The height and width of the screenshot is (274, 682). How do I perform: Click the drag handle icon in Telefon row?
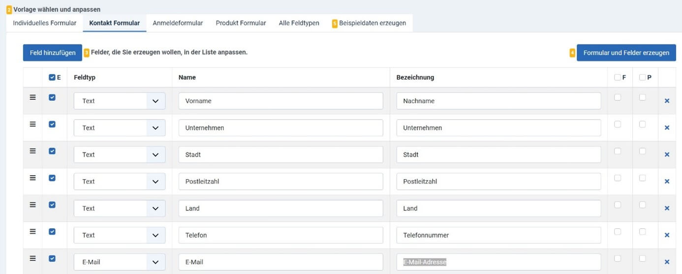[x=33, y=232]
